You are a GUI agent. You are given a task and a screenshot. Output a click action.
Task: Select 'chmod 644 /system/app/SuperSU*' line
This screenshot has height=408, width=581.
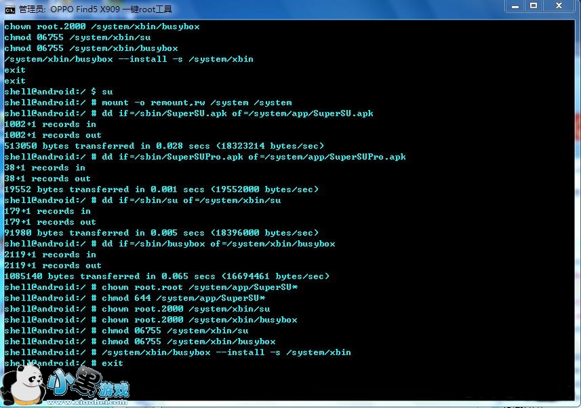pyautogui.click(x=135, y=298)
